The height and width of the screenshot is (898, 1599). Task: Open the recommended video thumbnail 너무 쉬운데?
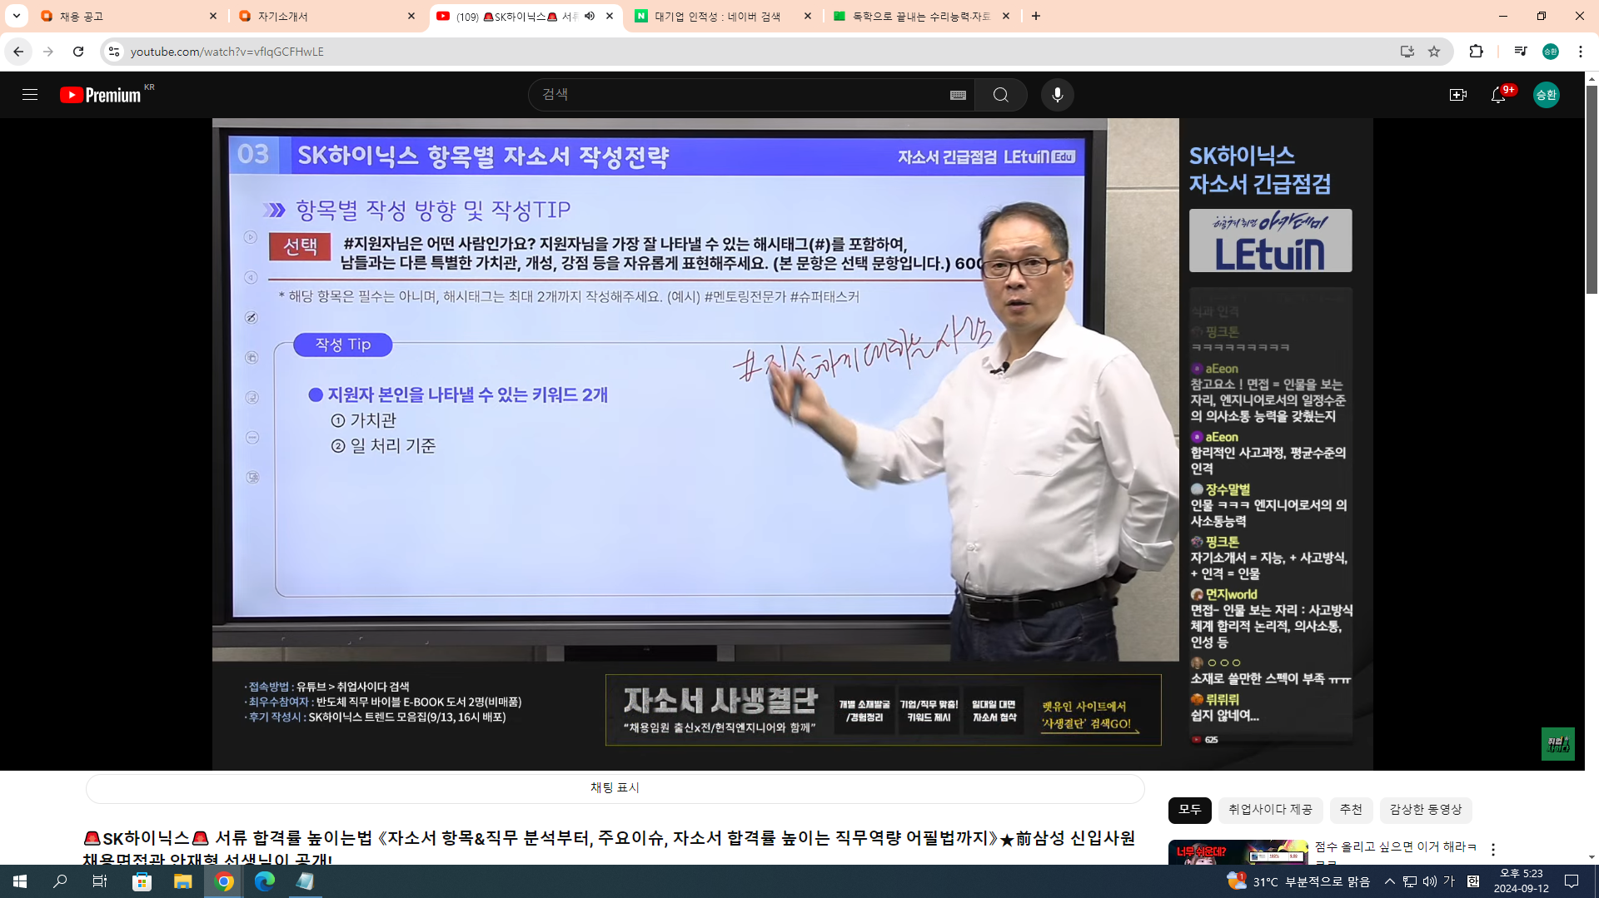[1238, 852]
